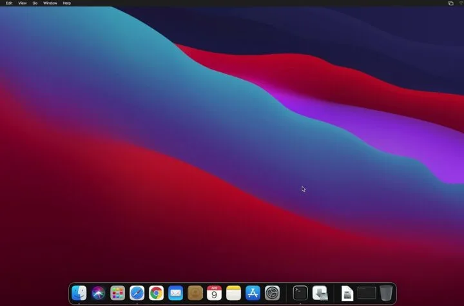Open the Calendar app showing 9
Image resolution: width=464 pixels, height=306 pixels.
click(214, 293)
